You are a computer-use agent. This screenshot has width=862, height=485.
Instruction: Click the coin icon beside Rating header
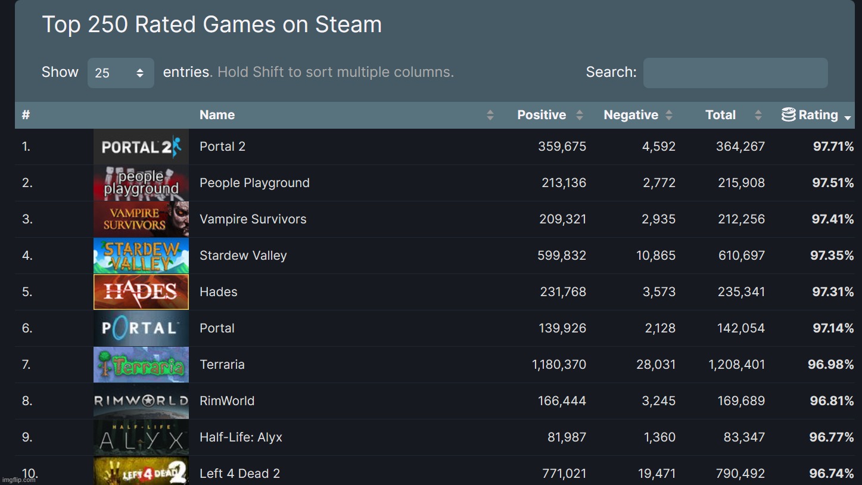point(788,114)
